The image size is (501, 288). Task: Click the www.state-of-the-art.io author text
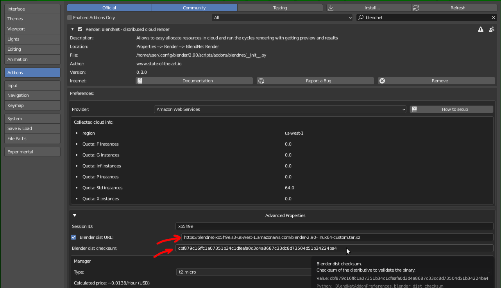[159, 64]
